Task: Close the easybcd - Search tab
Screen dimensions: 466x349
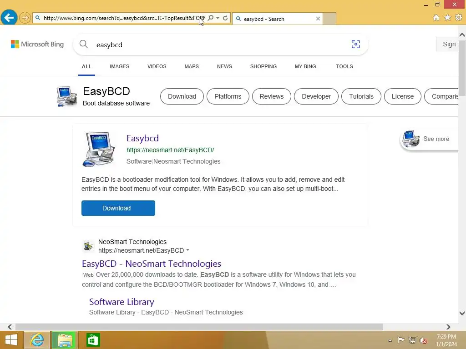Action: pos(318,19)
